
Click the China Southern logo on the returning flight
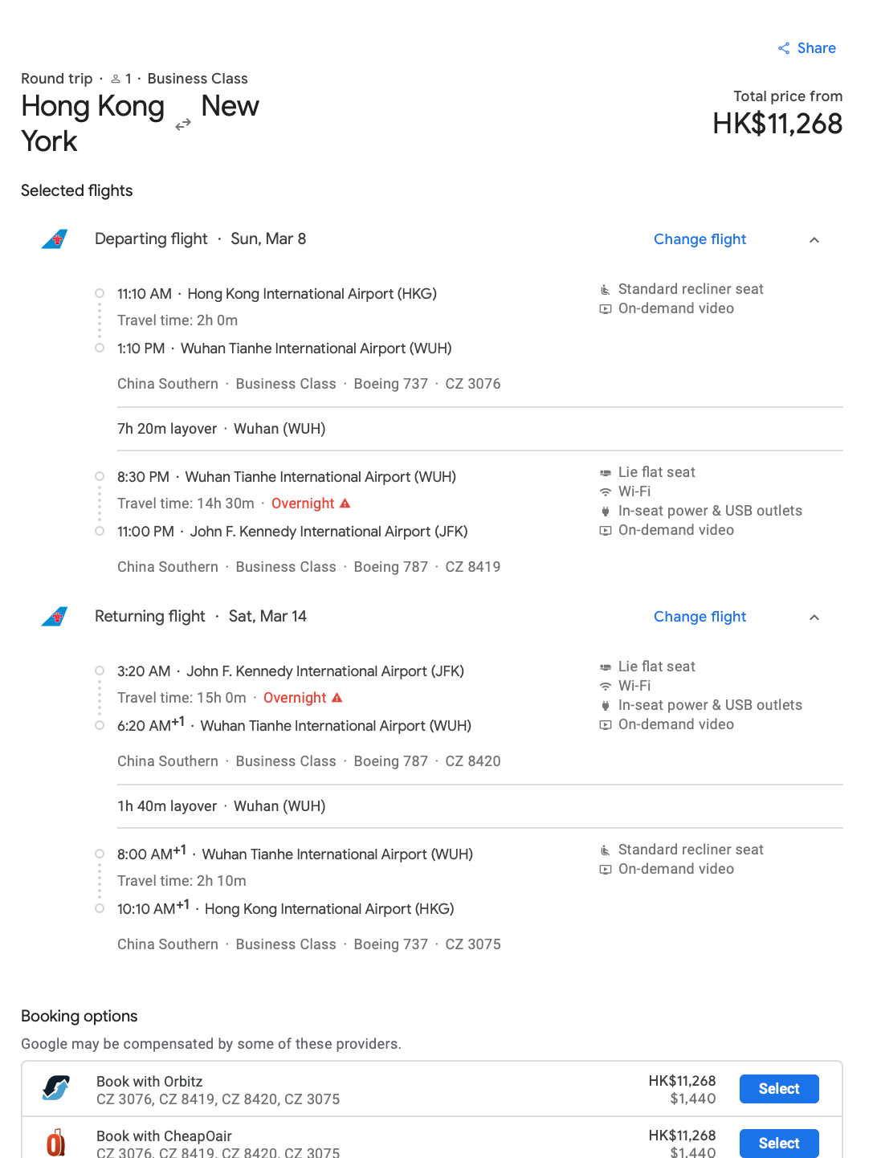[x=55, y=617]
